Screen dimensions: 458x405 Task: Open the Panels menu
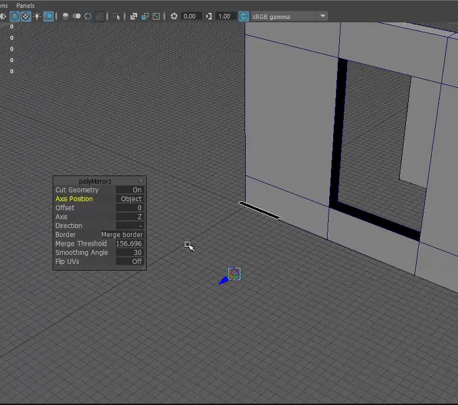(26, 5)
